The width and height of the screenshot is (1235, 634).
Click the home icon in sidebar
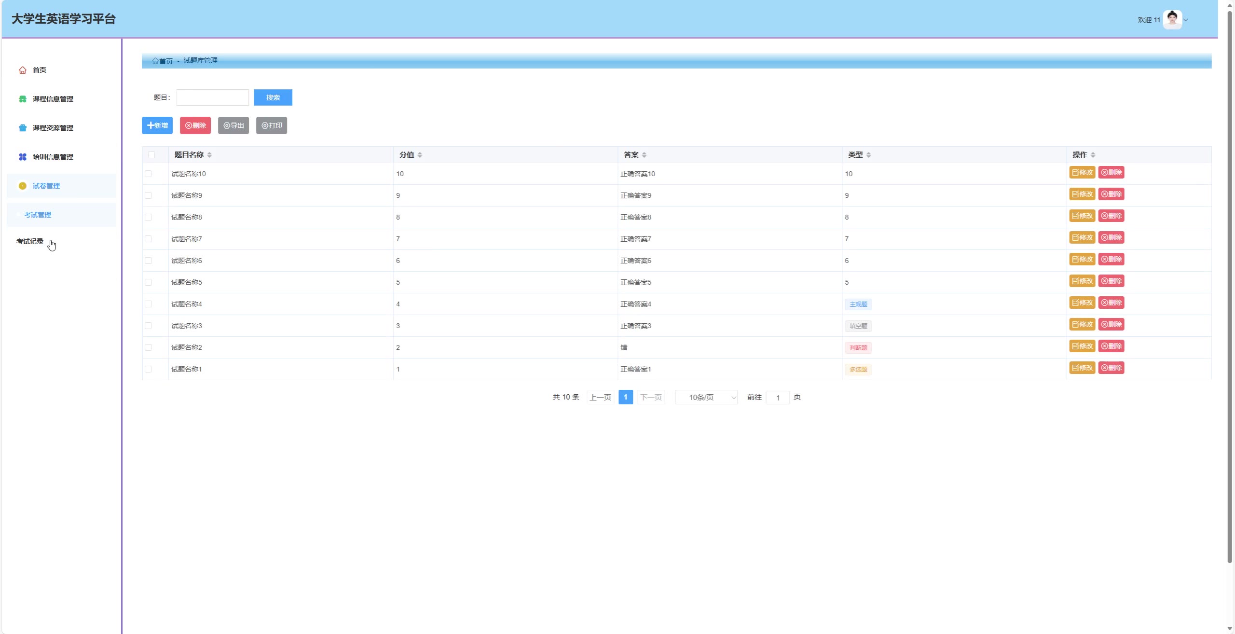coord(22,70)
